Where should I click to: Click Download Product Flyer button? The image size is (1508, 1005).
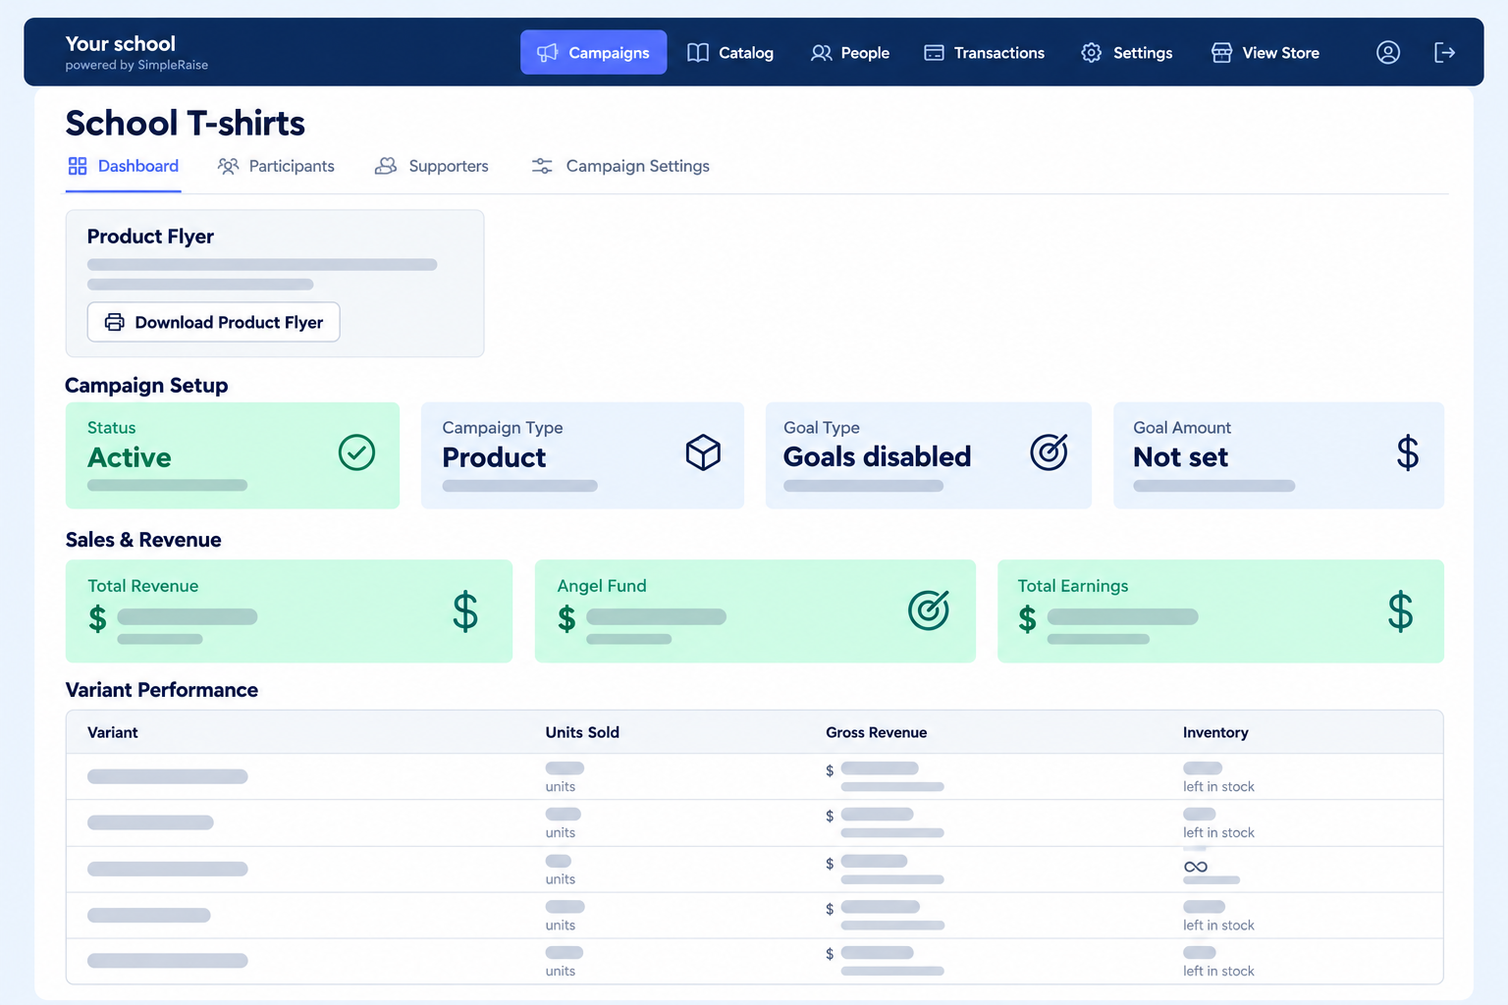[214, 322]
